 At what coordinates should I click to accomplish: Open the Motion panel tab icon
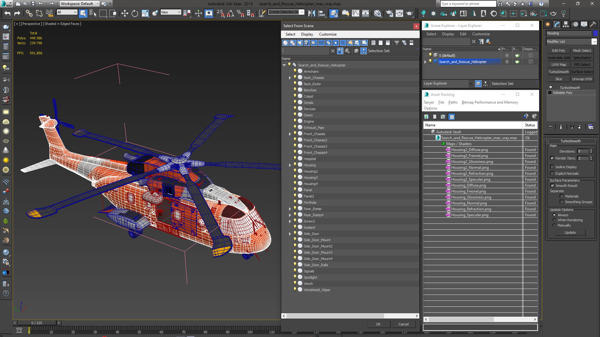575,24
